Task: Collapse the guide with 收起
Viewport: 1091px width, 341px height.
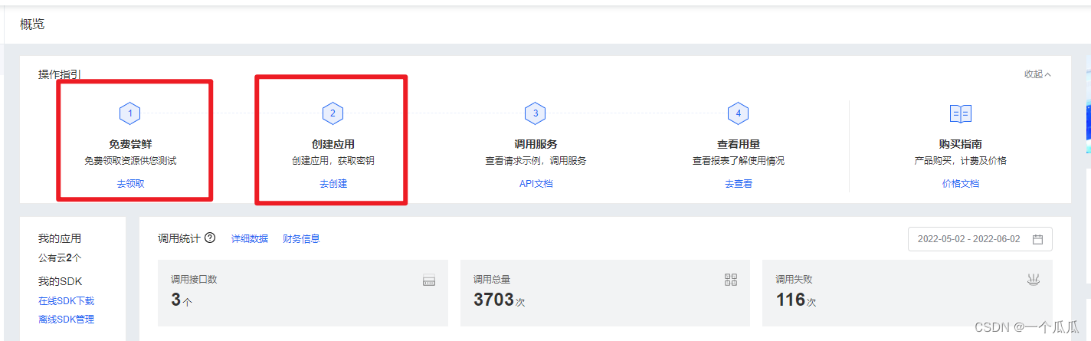Action: (x=1038, y=74)
